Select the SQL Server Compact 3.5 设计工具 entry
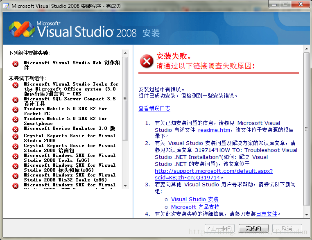The image size is (312, 240). pyautogui.click(x=70, y=101)
